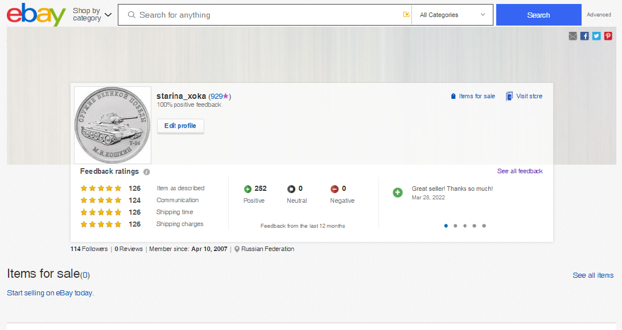Viewport: 622px width, 330px height.
Task: Click the Shipping time star rating
Action: tap(101, 212)
